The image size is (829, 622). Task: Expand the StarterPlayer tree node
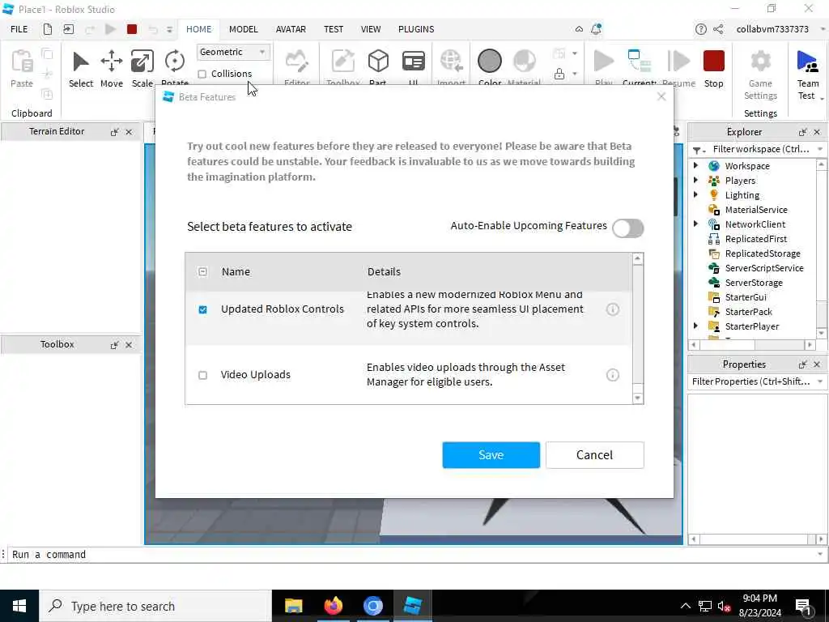[x=695, y=326]
